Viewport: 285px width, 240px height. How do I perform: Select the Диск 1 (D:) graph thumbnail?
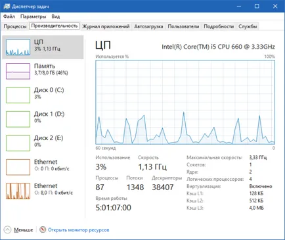click(18, 119)
